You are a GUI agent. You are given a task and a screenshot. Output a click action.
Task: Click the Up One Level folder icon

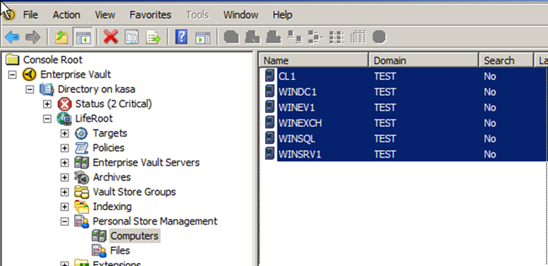(x=61, y=37)
